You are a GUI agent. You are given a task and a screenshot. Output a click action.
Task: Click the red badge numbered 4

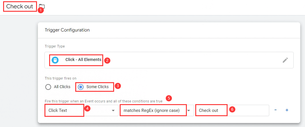pos(87,109)
